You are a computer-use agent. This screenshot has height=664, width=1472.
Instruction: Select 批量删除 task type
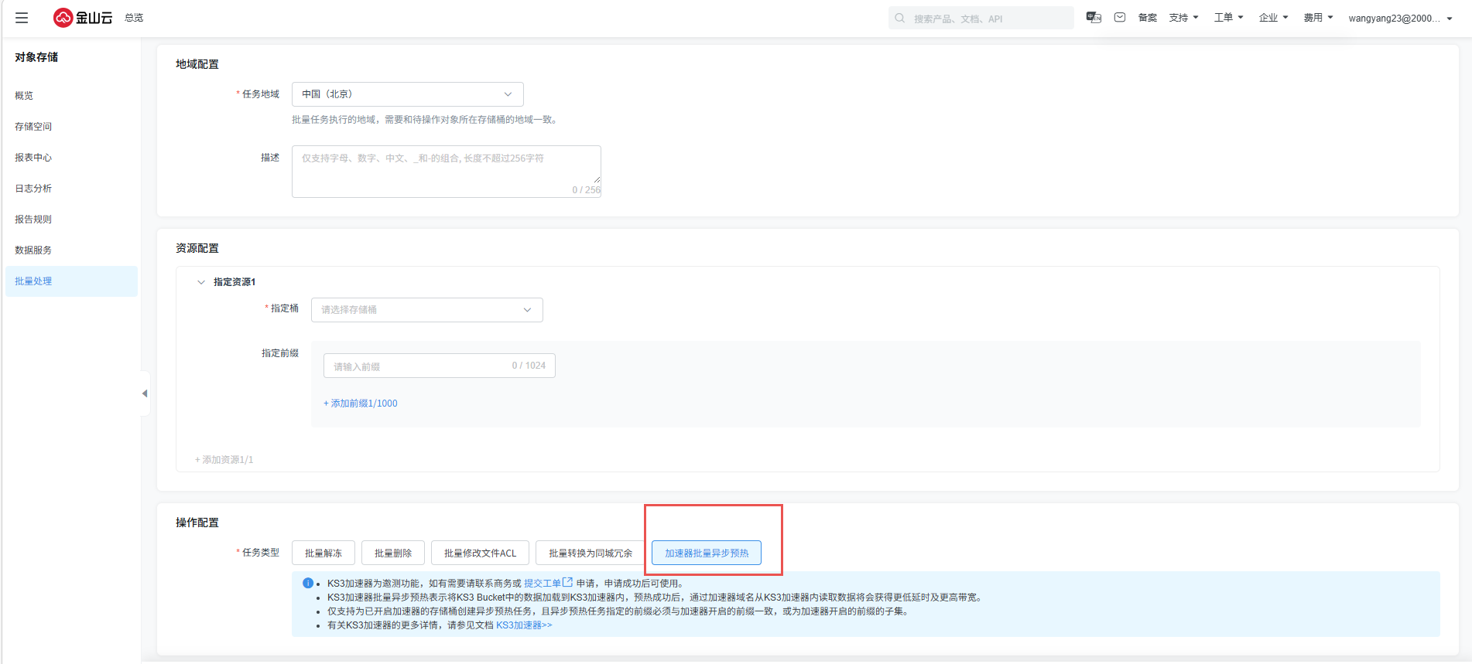coord(392,553)
